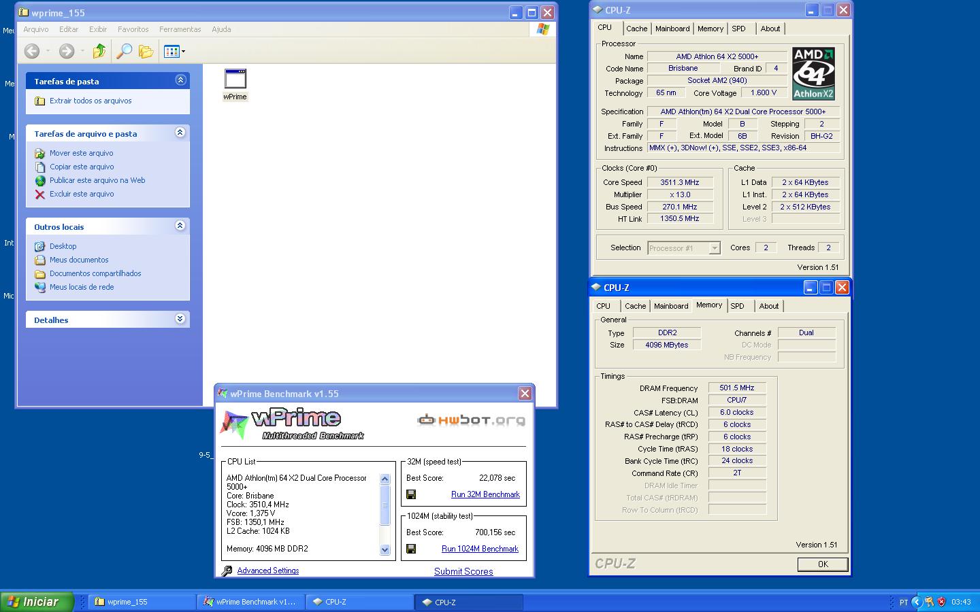Viewport: 980px width, 612px height.
Task: Click the AMD Athlon X2 logo
Action: point(813,73)
